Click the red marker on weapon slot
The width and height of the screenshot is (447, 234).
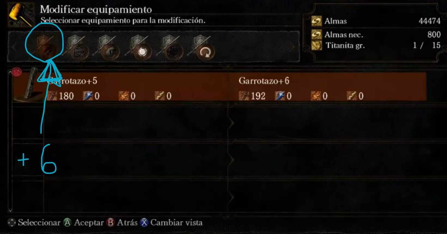pyautogui.click(x=17, y=72)
